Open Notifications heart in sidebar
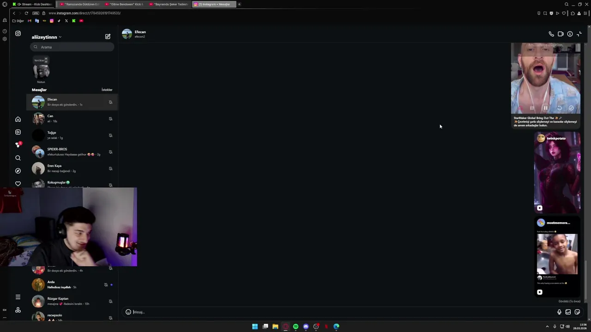The width and height of the screenshot is (591, 332). tap(18, 184)
